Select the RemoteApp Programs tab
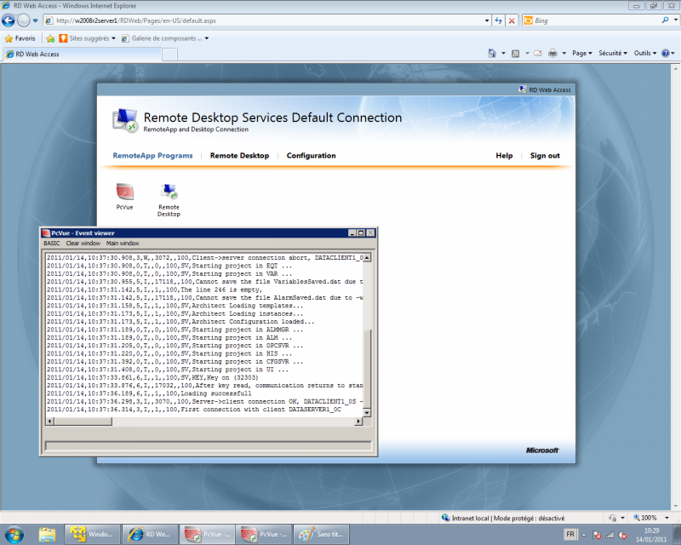This screenshot has height=545, width=681. tap(152, 156)
